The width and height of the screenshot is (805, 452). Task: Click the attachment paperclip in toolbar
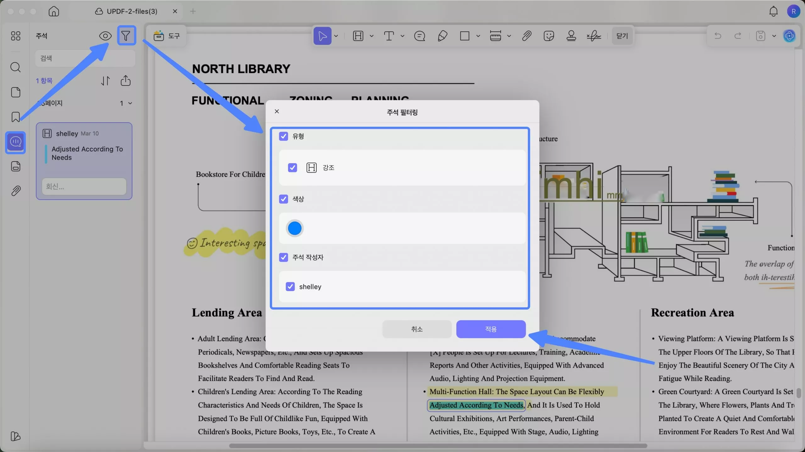click(x=527, y=36)
